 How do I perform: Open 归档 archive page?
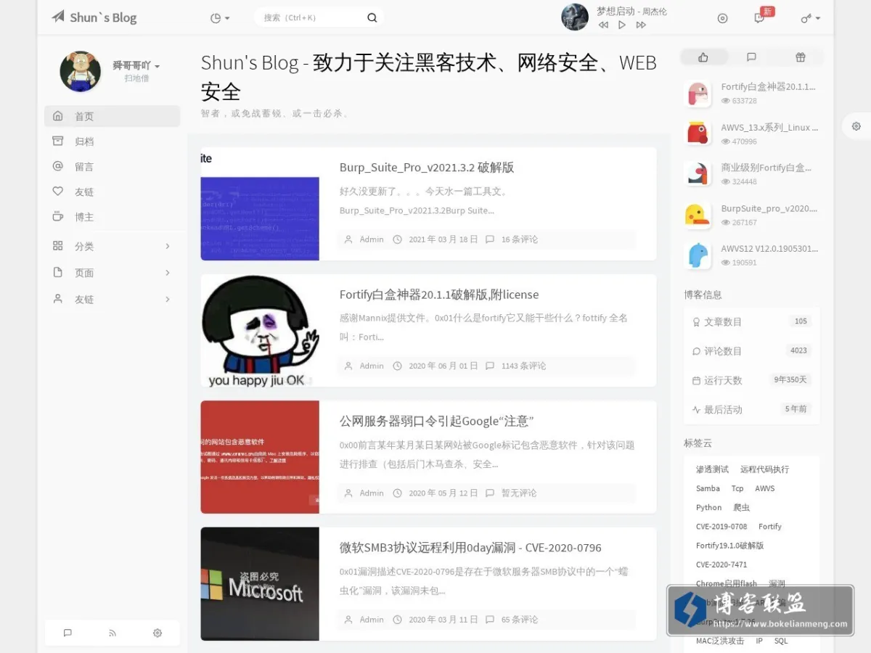pyautogui.click(x=113, y=141)
